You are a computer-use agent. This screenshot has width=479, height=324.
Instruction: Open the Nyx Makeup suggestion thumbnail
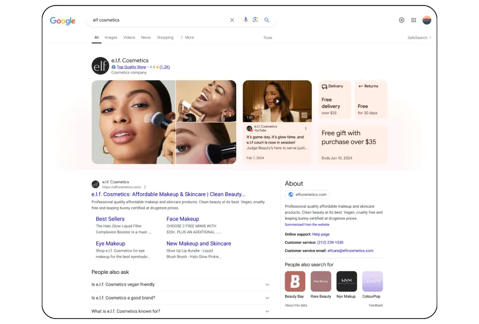pyautogui.click(x=346, y=281)
